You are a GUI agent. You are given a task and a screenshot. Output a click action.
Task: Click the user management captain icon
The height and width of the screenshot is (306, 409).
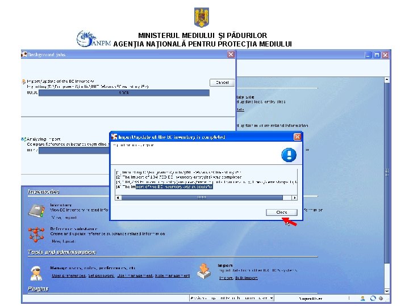36,273
